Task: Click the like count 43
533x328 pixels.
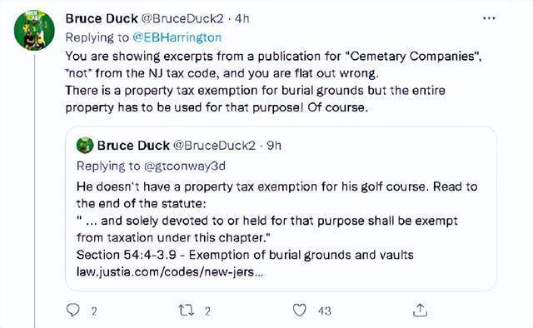Action: point(325,311)
